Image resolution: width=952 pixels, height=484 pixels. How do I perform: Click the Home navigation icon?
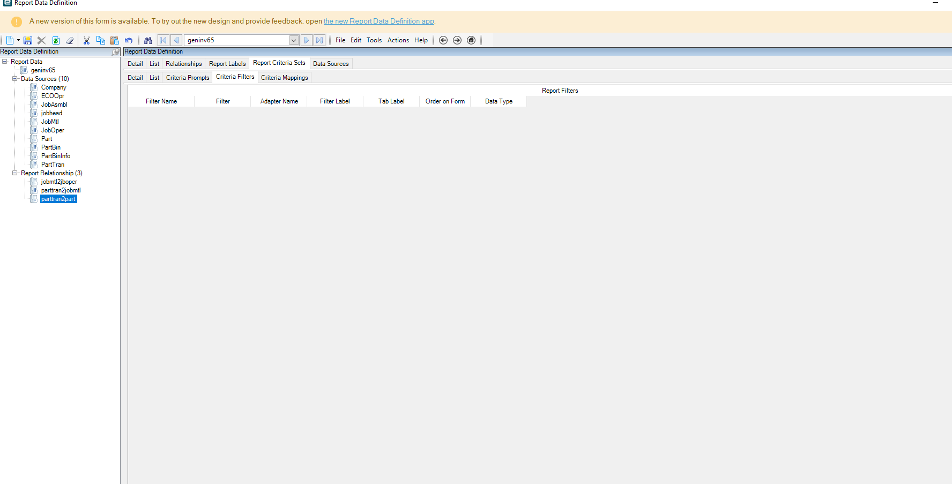point(471,40)
